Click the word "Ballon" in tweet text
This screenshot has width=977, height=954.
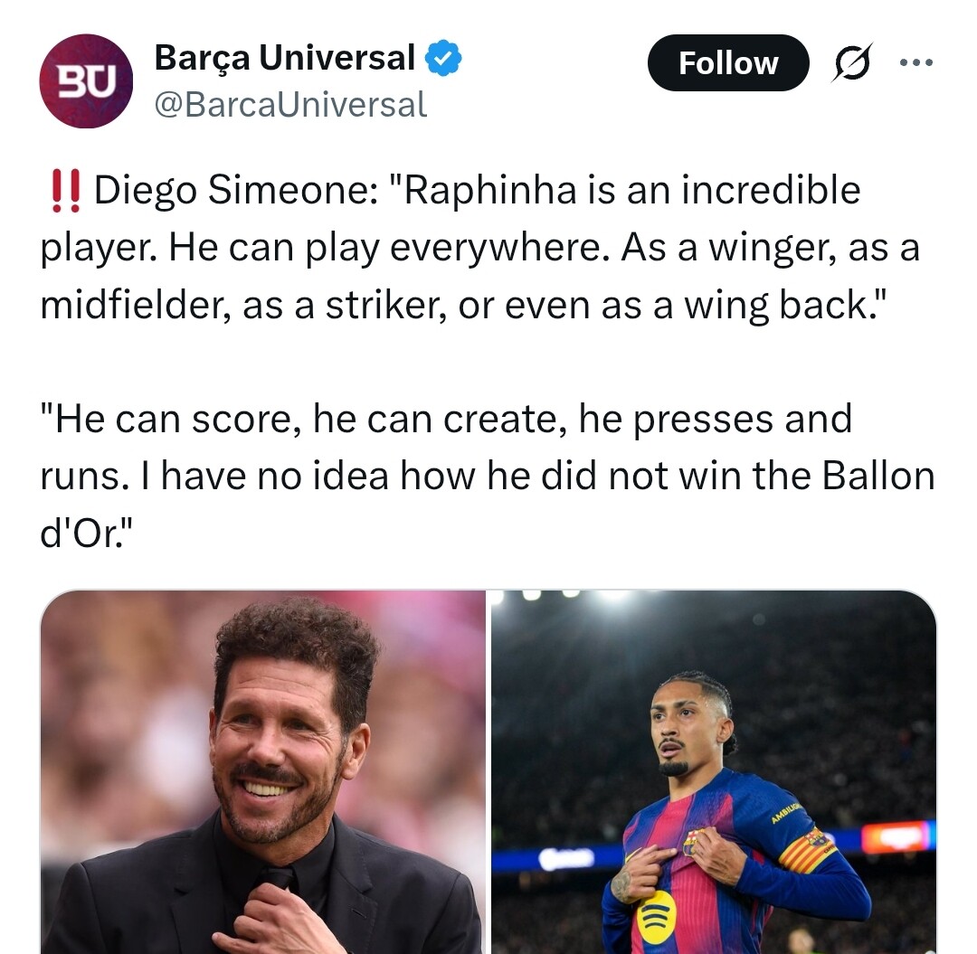coord(877,477)
